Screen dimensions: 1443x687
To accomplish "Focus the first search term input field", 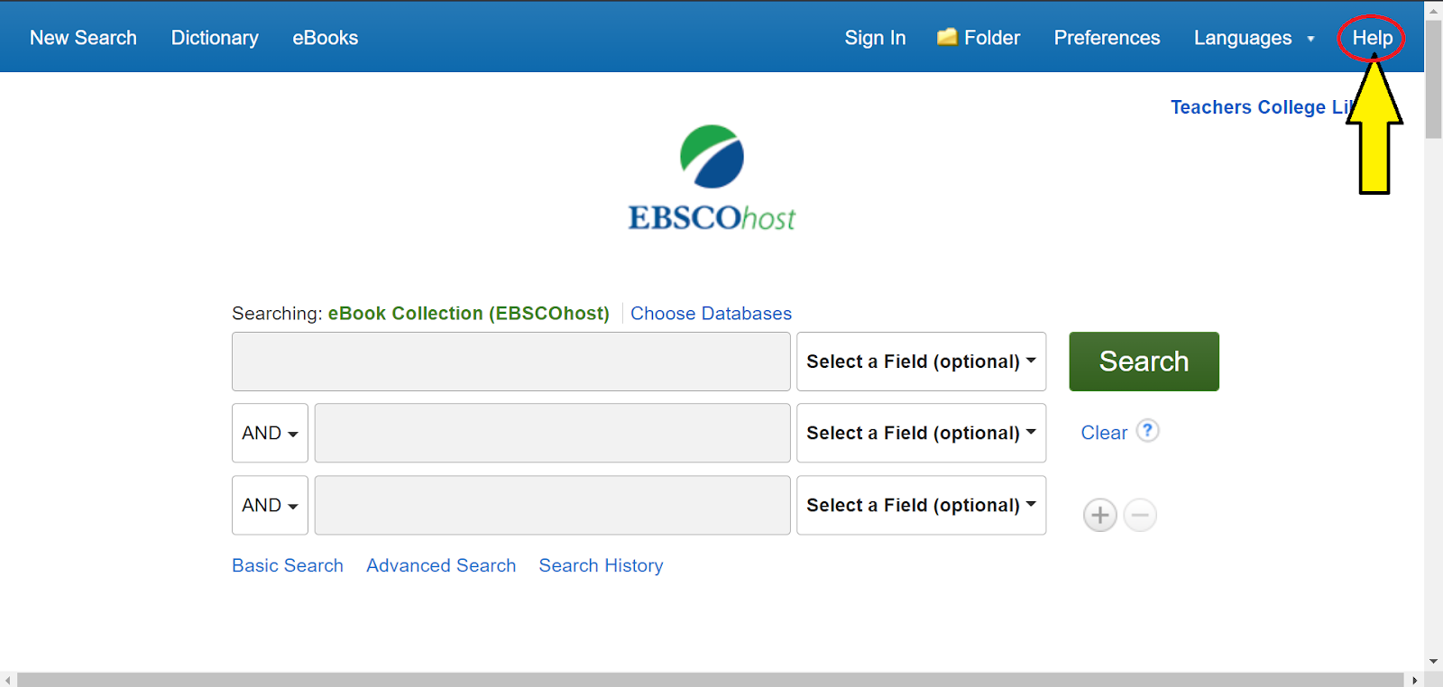I will coord(511,362).
